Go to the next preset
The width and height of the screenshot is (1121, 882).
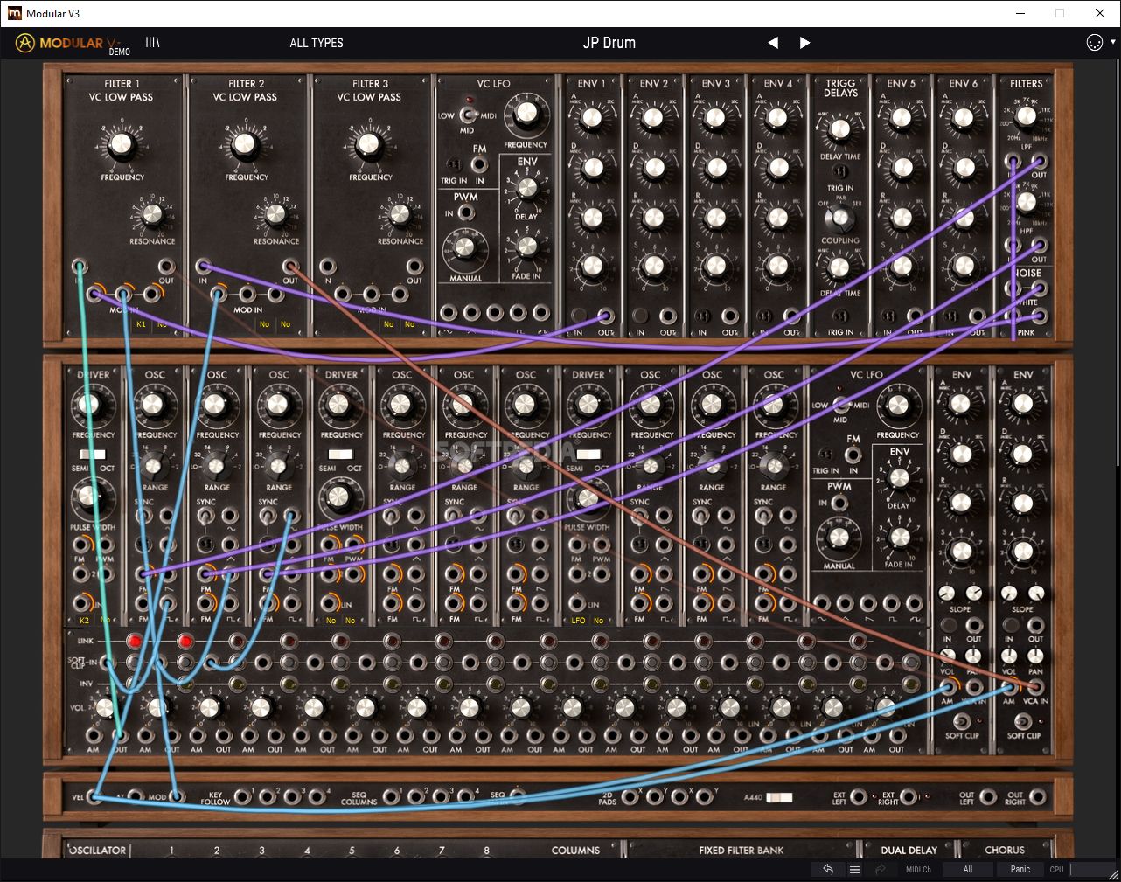805,43
